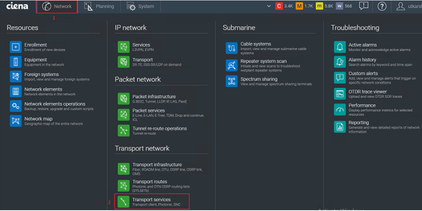Click the Transport infrastructure icon
422x211 pixels.
pos(123,169)
